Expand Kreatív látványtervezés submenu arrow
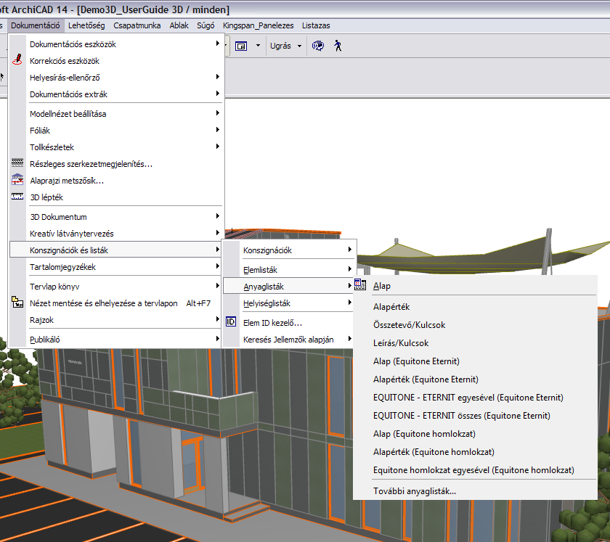Screen dimensions: 610x542 218,232
